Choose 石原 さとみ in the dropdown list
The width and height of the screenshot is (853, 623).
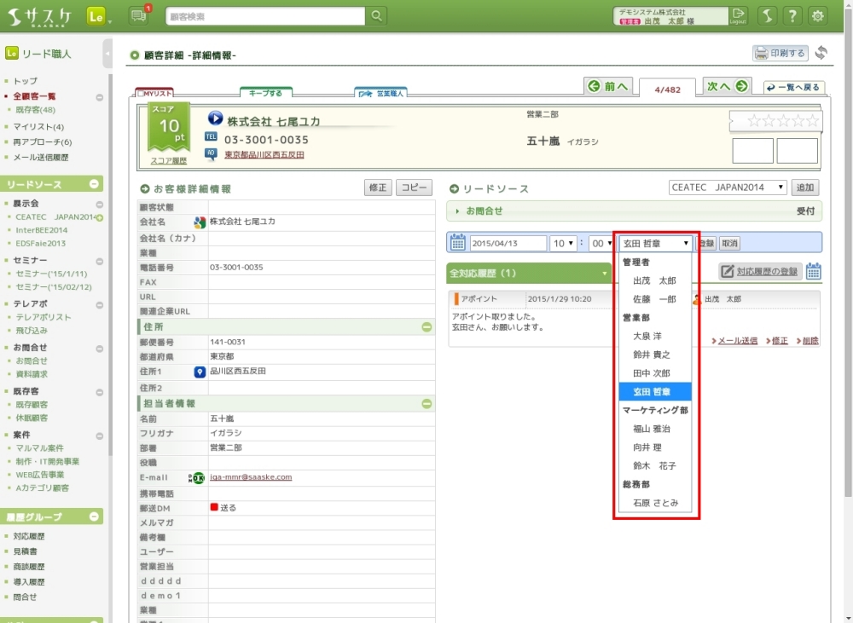(x=655, y=503)
